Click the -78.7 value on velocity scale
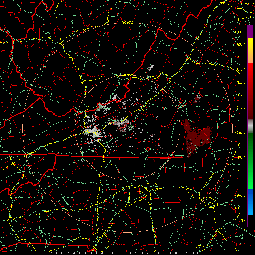The image size is (255, 255). click(x=240, y=183)
